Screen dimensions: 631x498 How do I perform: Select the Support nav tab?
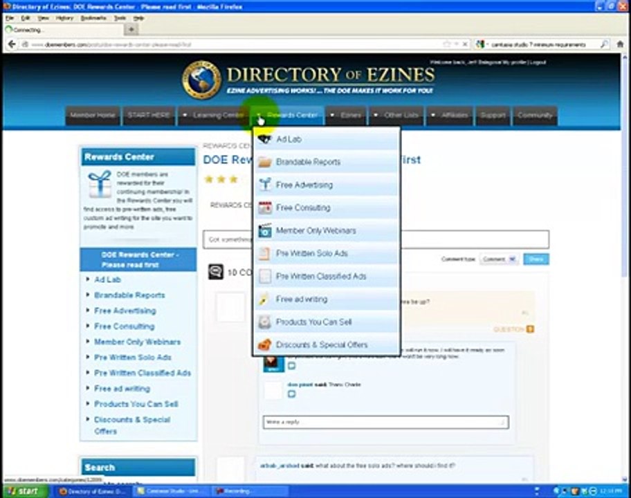493,115
